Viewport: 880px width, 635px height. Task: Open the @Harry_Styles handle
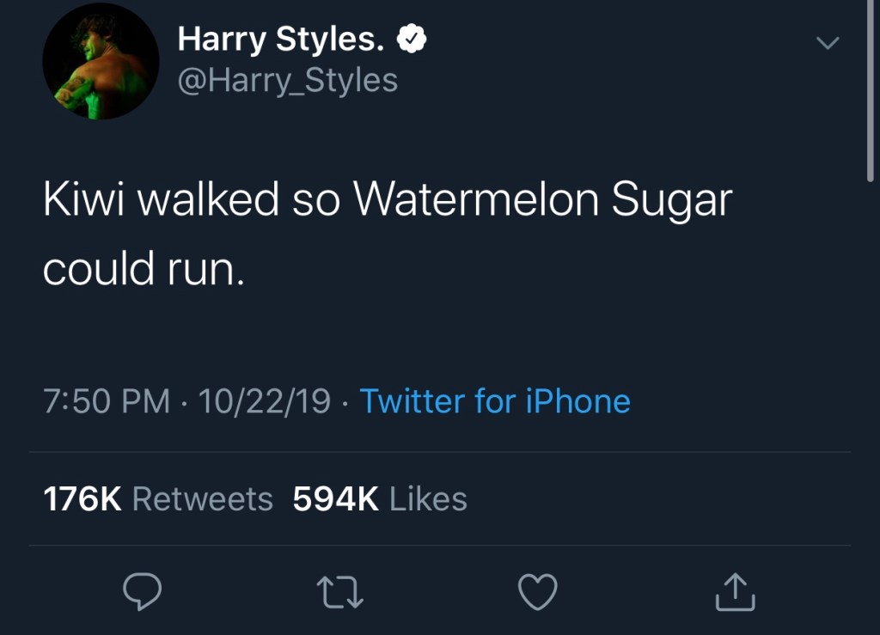tap(287, 81)
